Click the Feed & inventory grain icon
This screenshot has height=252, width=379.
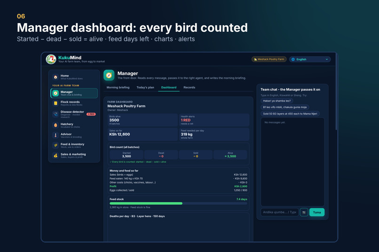tap(55, 145)
